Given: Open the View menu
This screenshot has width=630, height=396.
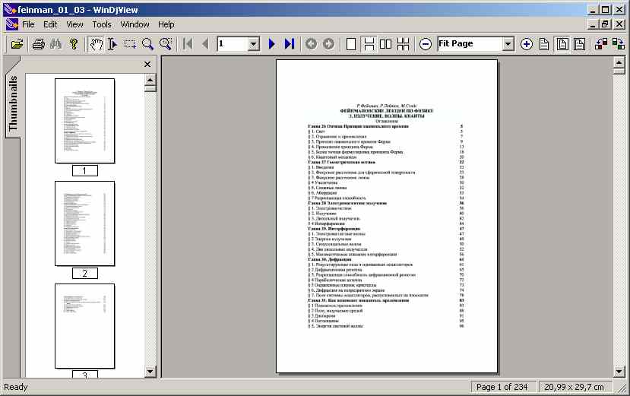Looking at the screenshot, I should click(x=74, y=24).
